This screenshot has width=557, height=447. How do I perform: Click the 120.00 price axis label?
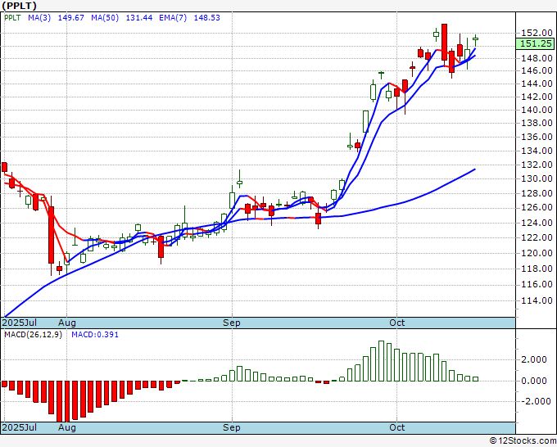(537, 253)
